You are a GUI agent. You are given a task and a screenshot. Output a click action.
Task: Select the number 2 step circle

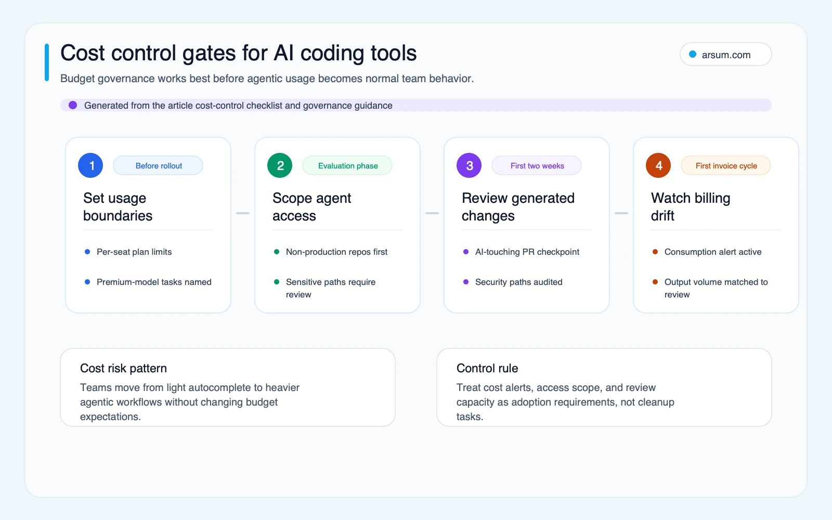click(x=280, y=165)
